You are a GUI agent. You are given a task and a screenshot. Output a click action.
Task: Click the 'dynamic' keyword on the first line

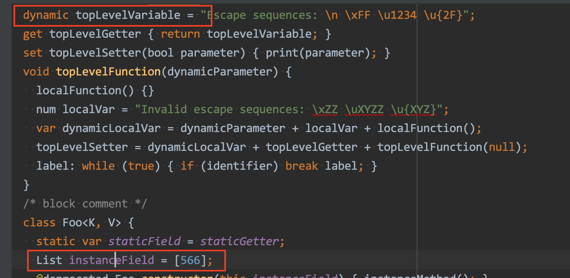click(46, 16)
